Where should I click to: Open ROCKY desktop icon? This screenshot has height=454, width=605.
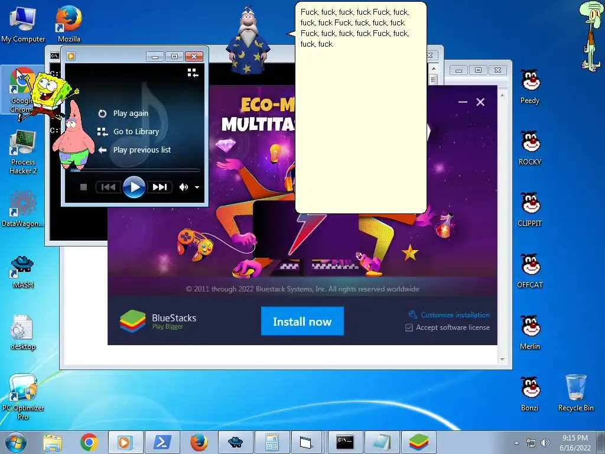530,148
